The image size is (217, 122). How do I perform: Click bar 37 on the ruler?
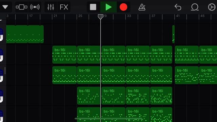click(x=153, y=16)
